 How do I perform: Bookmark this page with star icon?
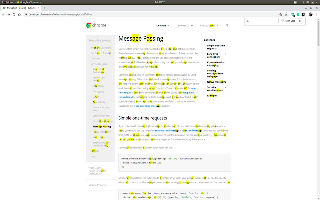pyautogui.click(x=286, y=14)
